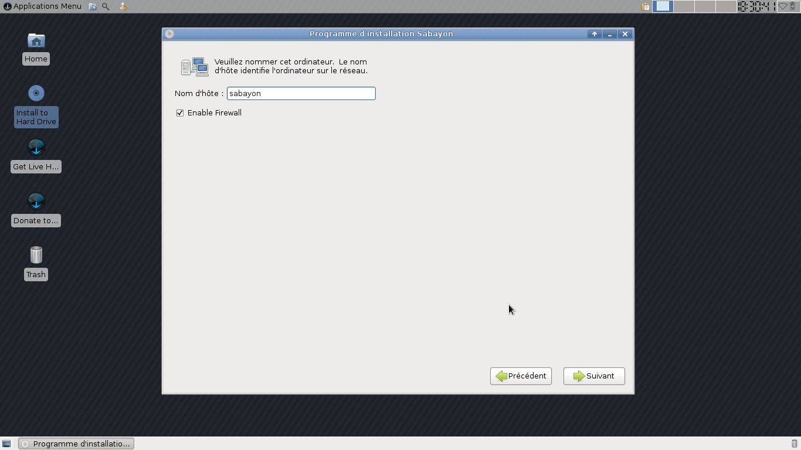Select the Get Live Help desktop icon

click(x=36, y=155)
